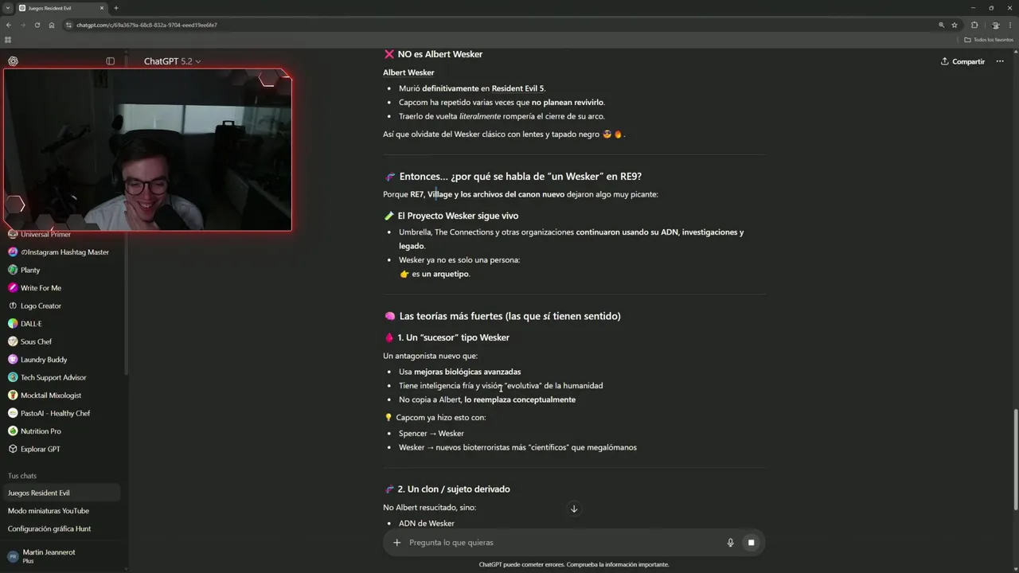The width and height of the screenshot is (1019, 573).
Task: Open the Planty GPT
Action: pos(64,270)
